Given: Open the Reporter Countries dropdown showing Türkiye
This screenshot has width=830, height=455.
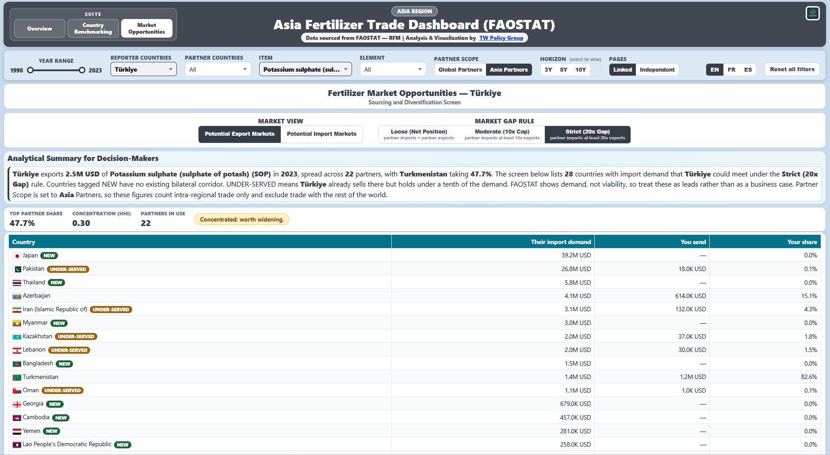Looking at the screenshot, I should tap(144, 69).
